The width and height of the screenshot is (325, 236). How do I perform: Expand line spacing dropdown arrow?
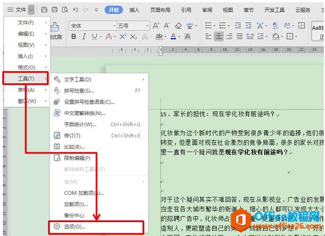click(x=266, y=37)
